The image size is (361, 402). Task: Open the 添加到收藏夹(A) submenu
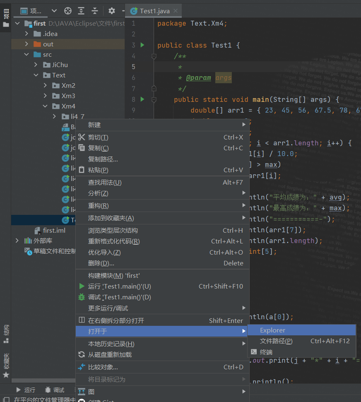[x=162, y=218]
